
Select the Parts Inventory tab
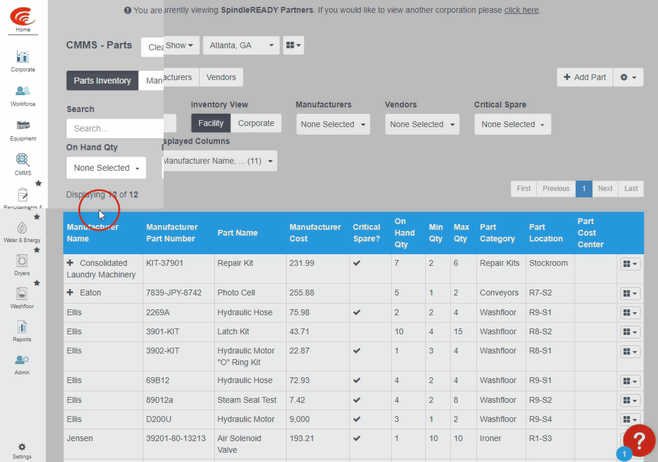[x=102, y=81]
